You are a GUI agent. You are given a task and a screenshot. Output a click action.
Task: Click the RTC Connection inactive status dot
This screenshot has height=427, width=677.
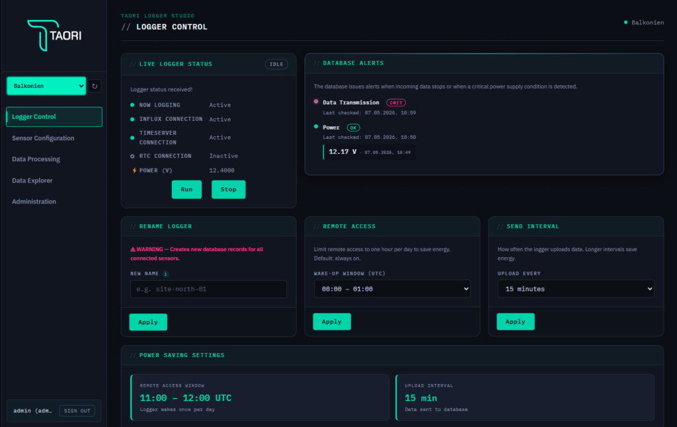tap(132, 156)
